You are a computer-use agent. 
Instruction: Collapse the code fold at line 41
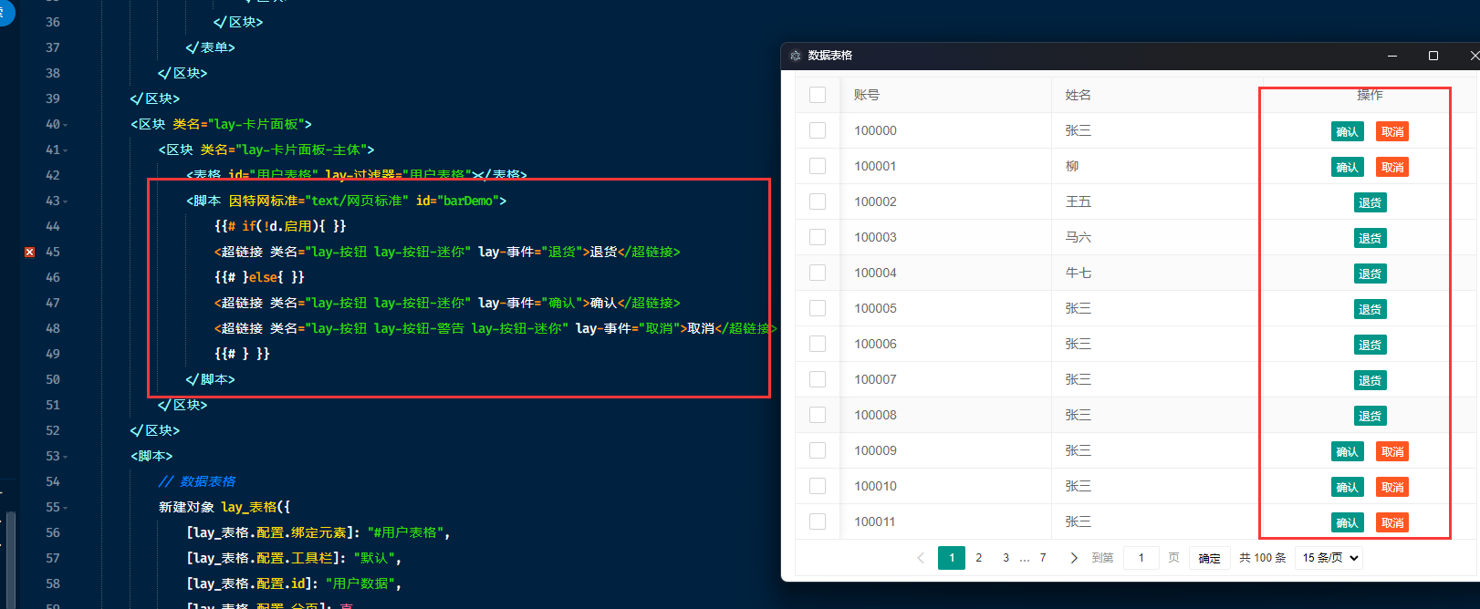(x=66, y=150)
